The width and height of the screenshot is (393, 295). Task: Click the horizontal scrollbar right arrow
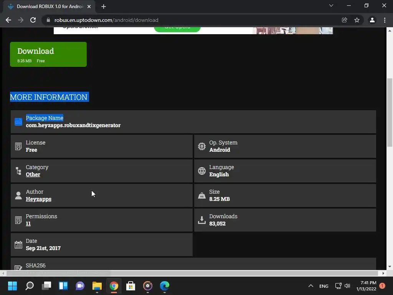tap(383, 273)
